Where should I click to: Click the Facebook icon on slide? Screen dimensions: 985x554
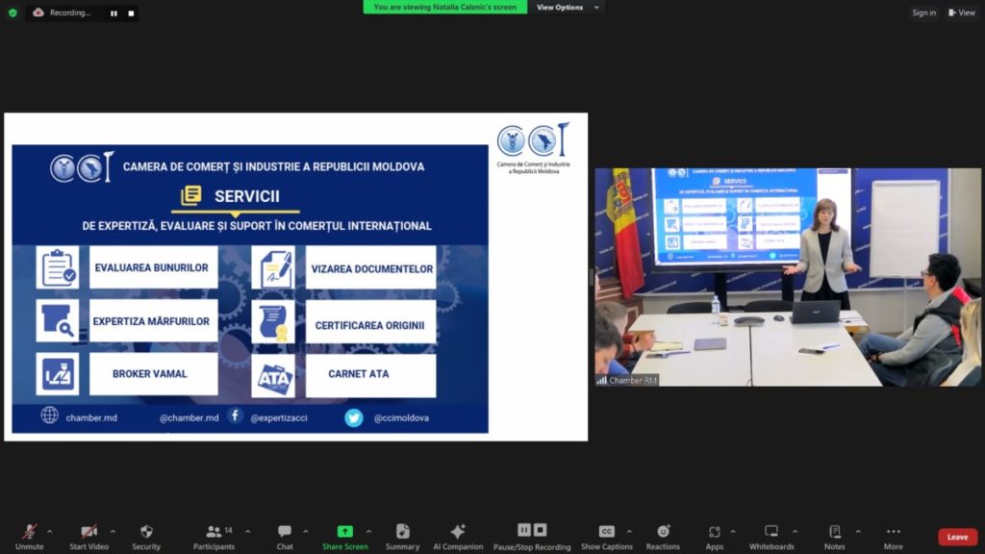pos(235,415)
